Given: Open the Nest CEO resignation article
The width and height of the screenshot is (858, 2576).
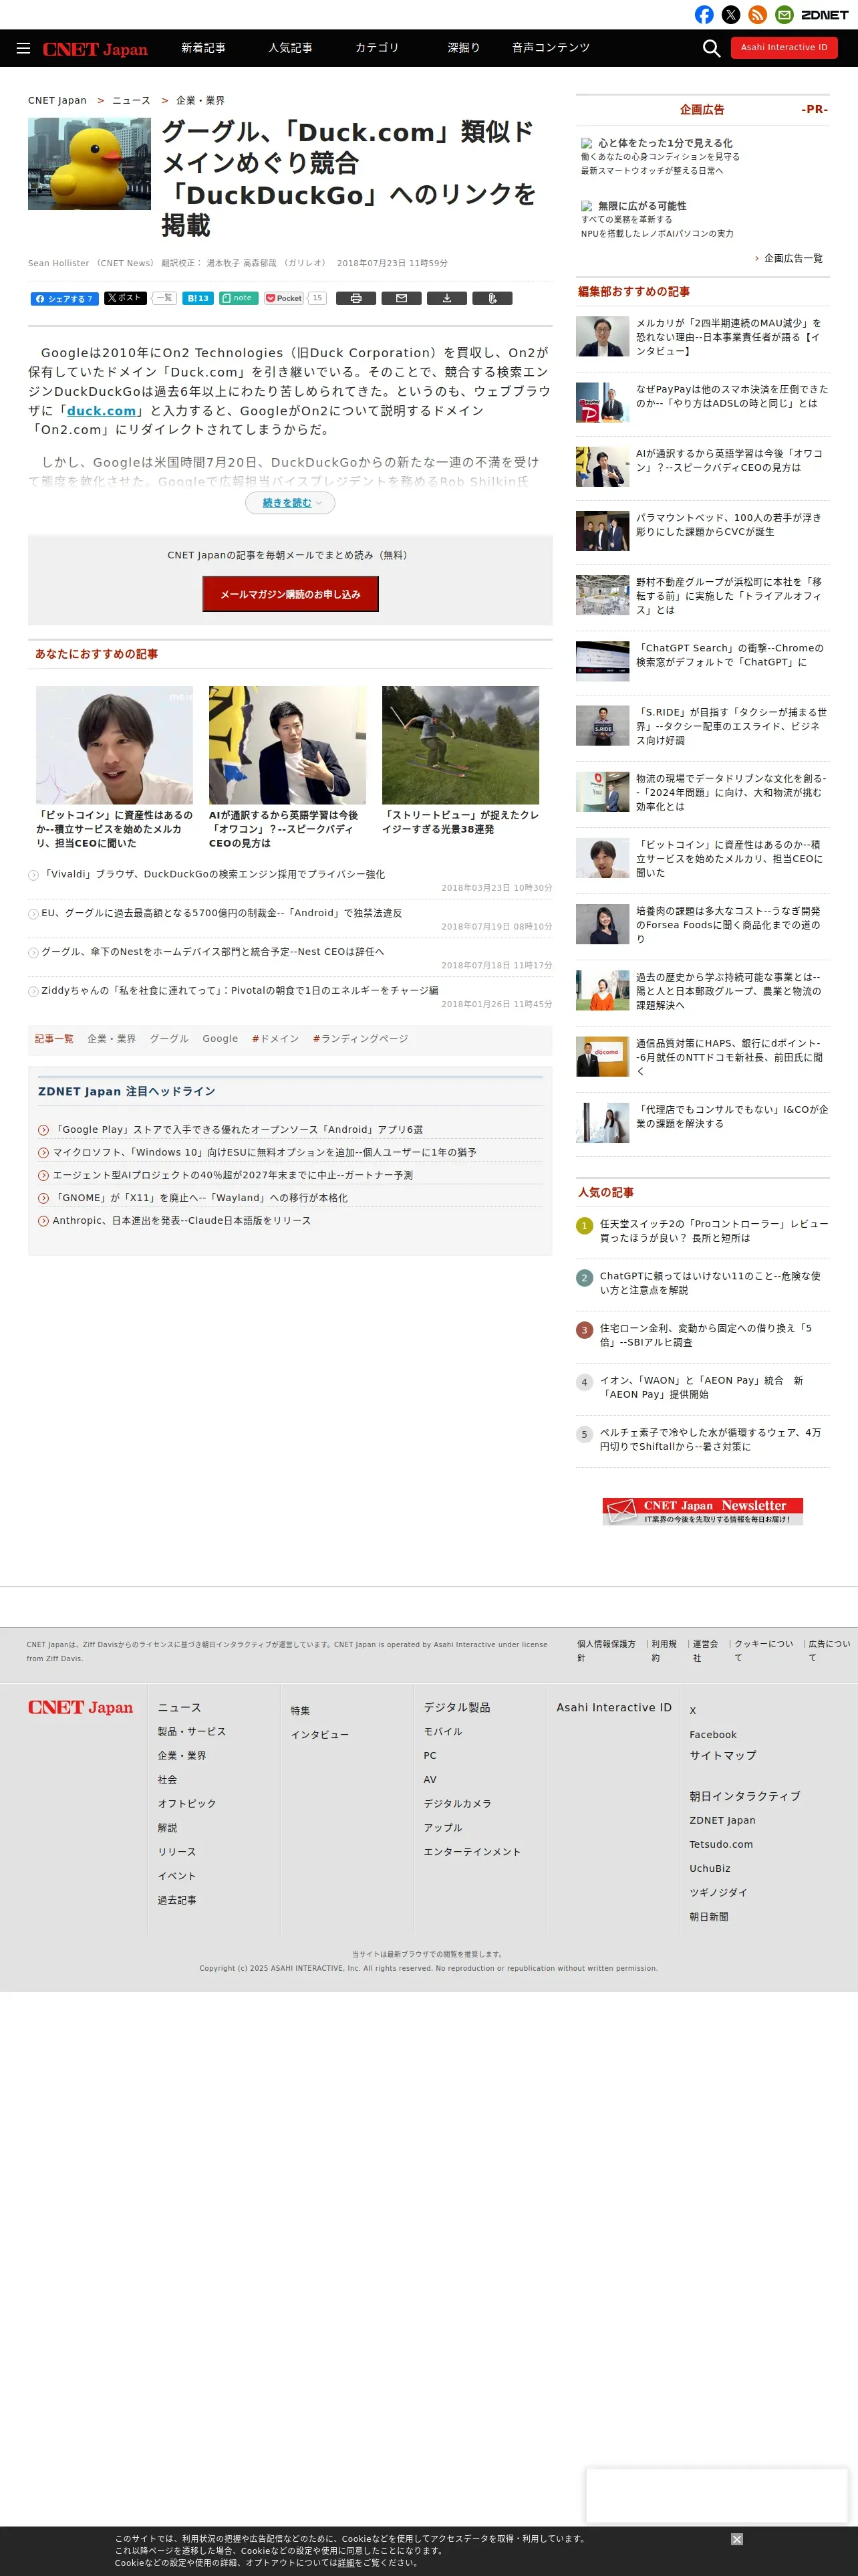Looking at the screenshot, I should coord(212,952).
